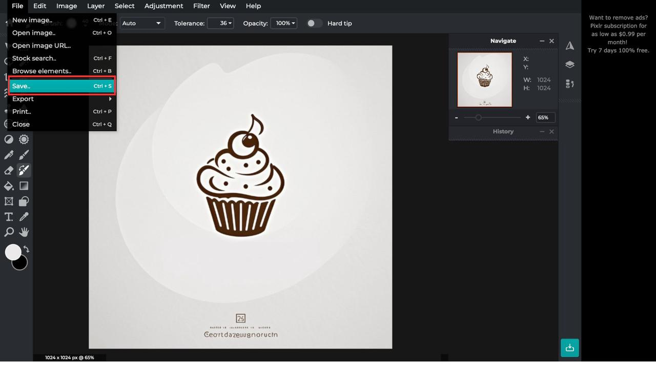Select the Shape tool

click(24, 201)
